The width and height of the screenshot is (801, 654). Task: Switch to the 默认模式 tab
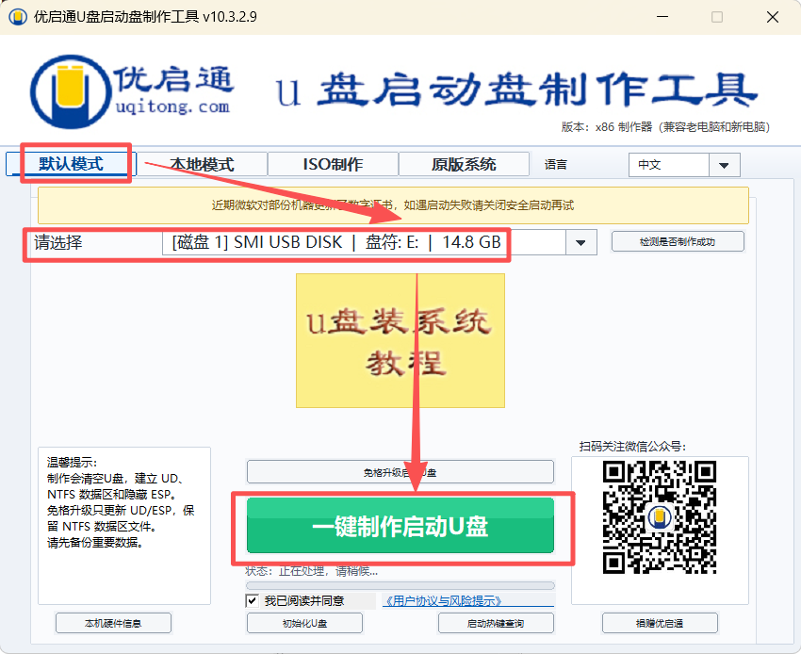tap(71, 164)
